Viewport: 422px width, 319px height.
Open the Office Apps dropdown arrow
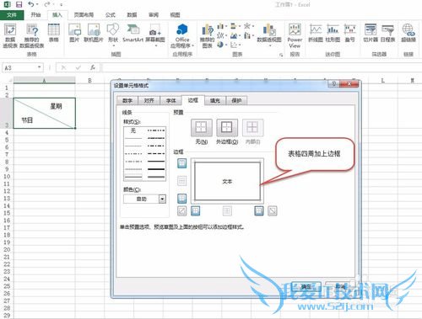[192, 45]
